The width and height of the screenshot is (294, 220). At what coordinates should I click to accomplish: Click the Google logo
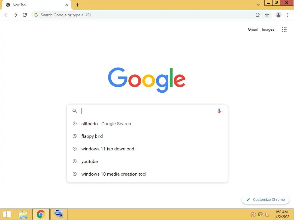click(147, 80)
